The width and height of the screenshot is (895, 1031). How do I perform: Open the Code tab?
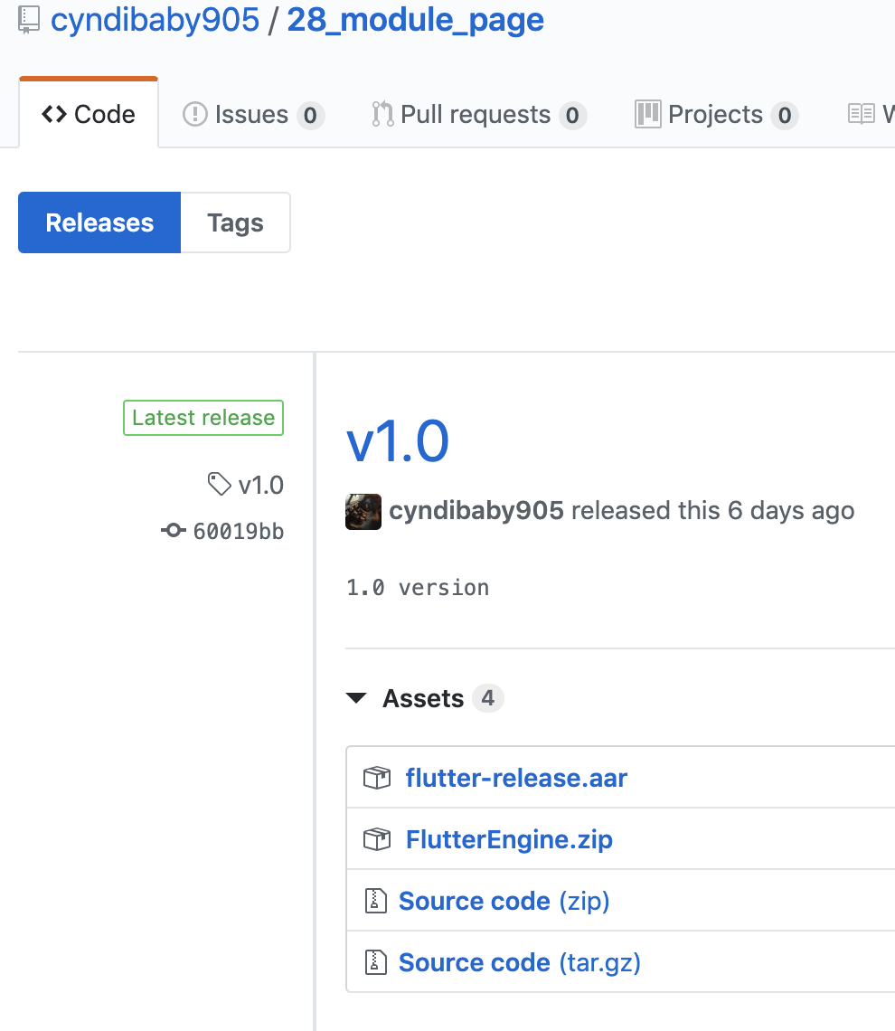point(89,115)
